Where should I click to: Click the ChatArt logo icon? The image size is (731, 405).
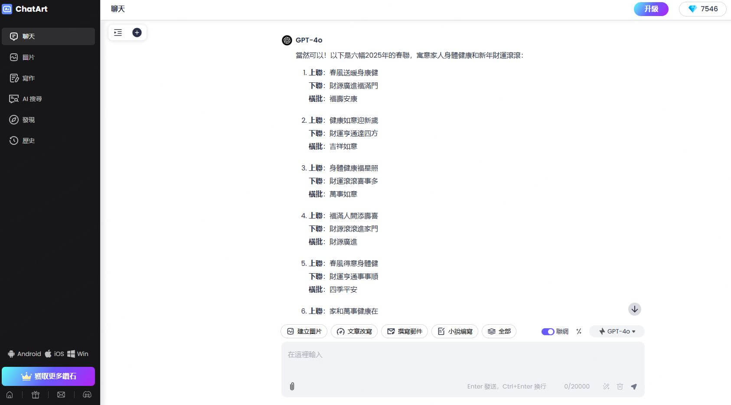tap(7, 9)
